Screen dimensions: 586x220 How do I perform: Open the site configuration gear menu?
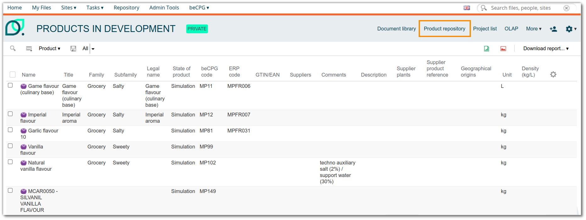[x=571, y=29]
